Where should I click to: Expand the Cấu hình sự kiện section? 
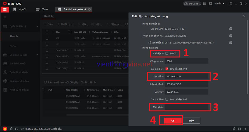coord(37,55)
